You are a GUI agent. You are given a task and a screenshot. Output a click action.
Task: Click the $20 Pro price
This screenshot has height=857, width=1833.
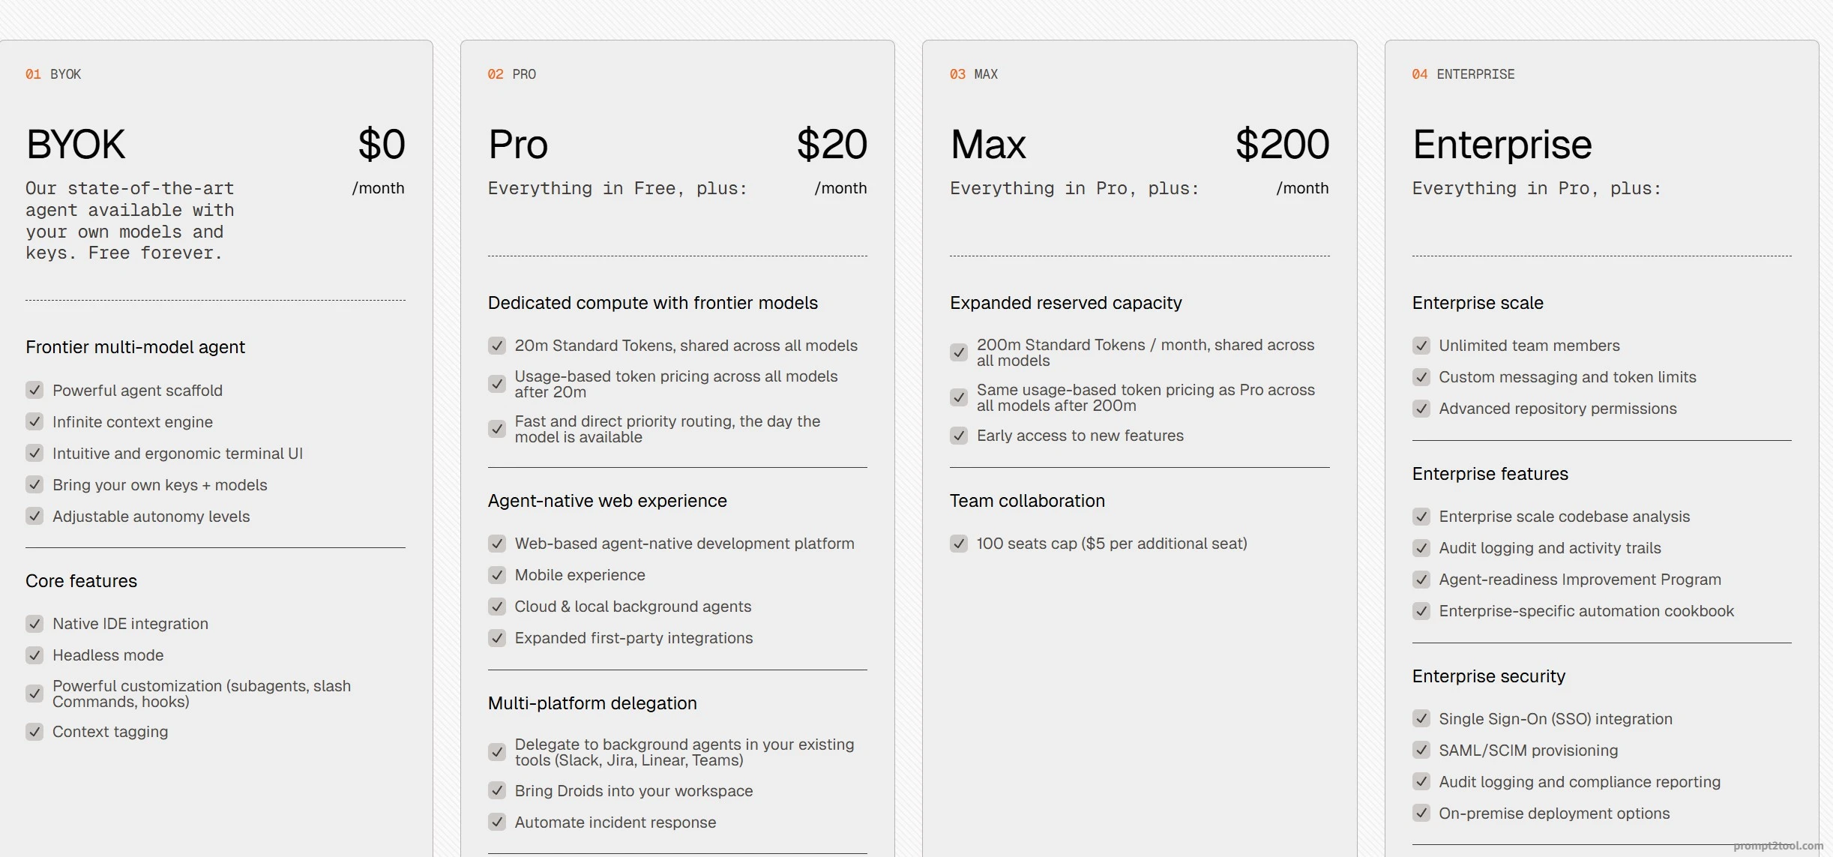(831, 144)
